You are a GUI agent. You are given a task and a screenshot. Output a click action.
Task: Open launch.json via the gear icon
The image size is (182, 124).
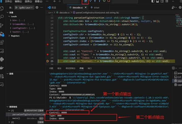coord(37,7)
